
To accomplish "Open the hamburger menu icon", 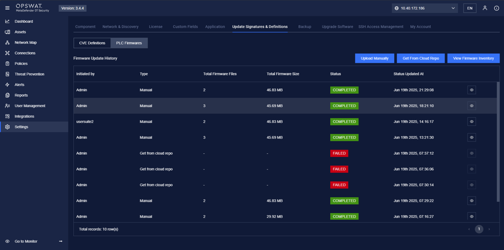I will click(x=7, y=8).
